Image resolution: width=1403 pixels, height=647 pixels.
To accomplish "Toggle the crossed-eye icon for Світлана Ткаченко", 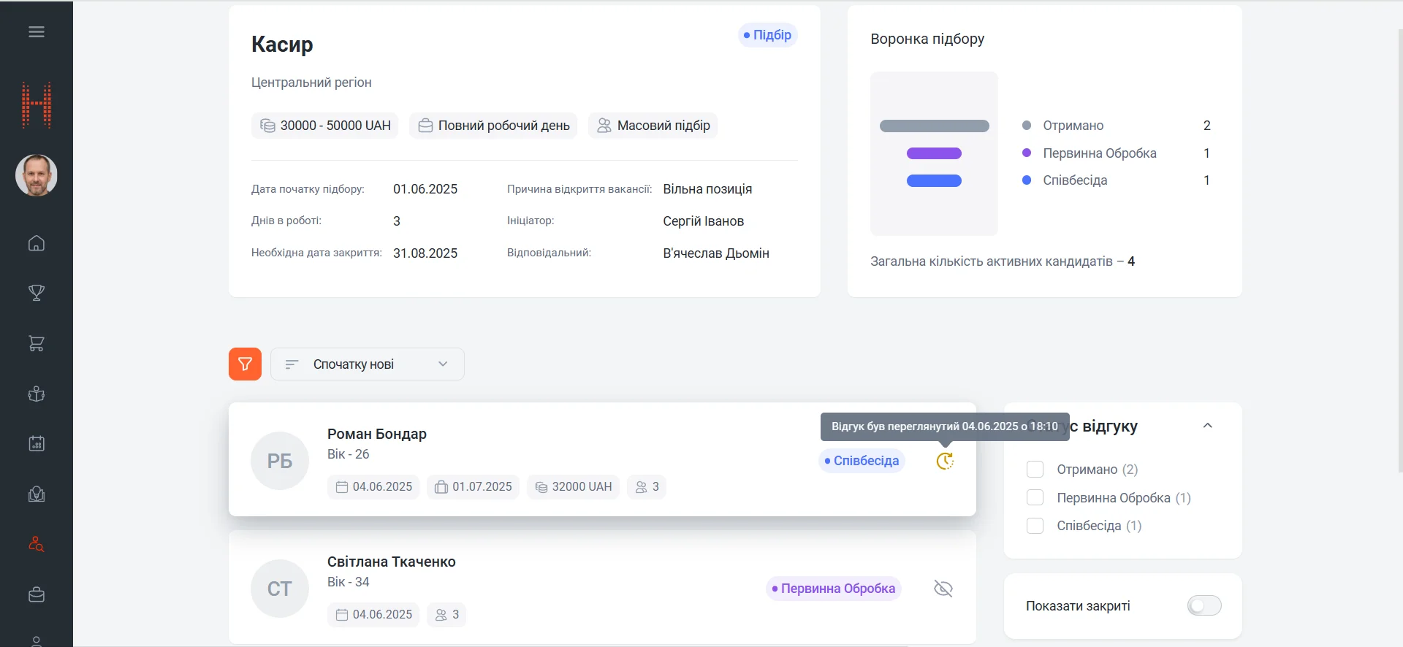I will (943, 589).
